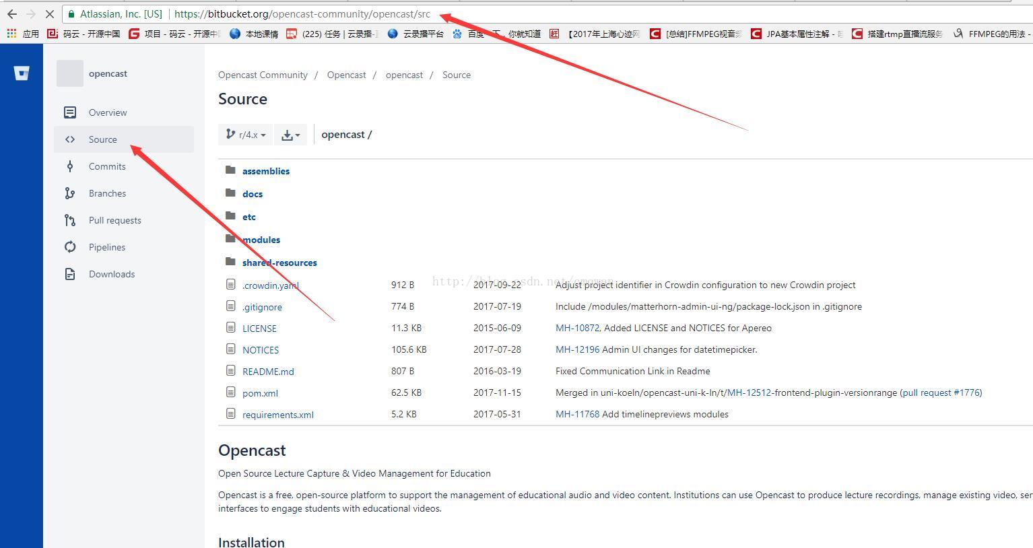
Task: Open MH-12512 issue link
Action: click(749, 392)
